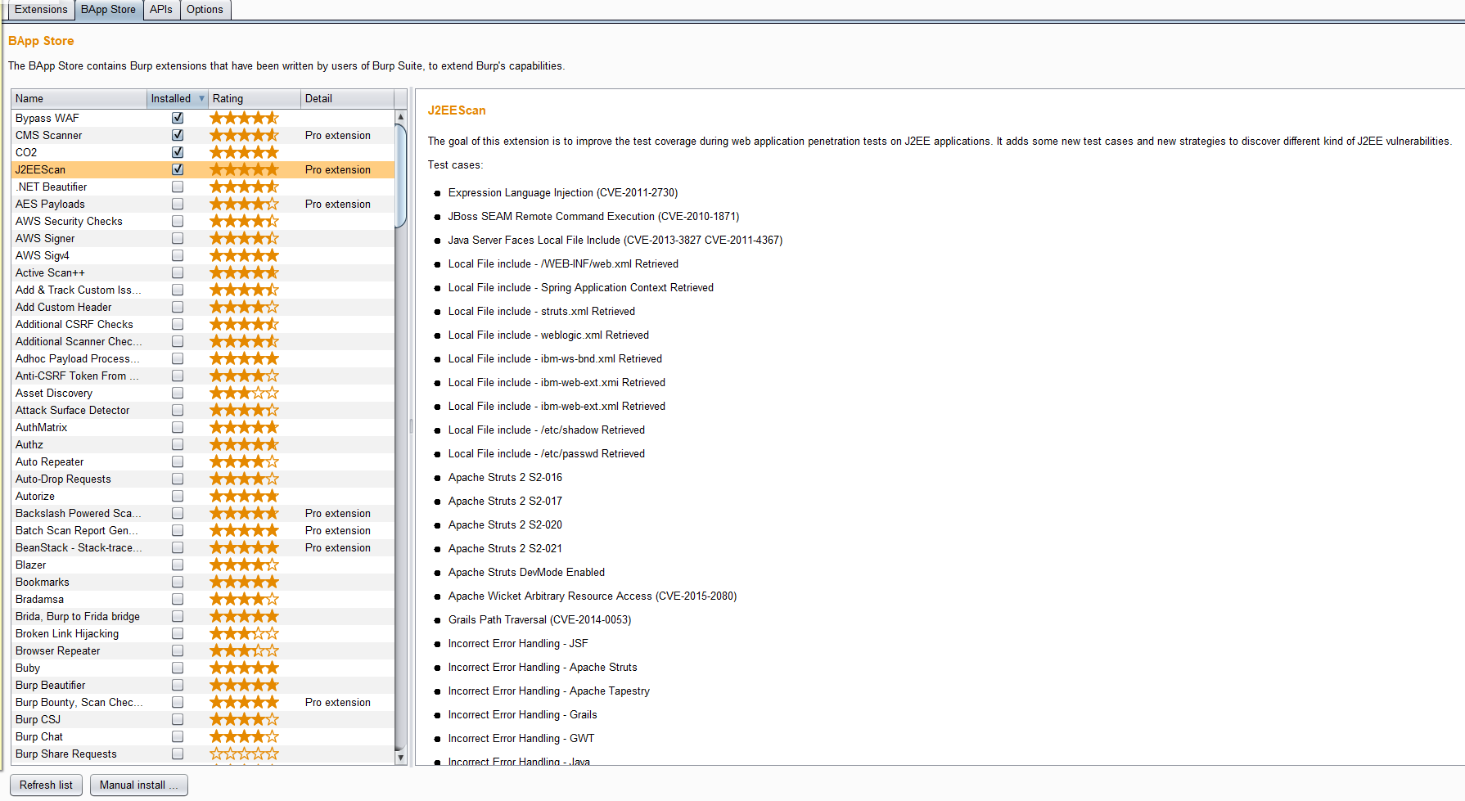Click the star rating of Add Custom Header
This screenshot has height=801, width=1465.
coord(244,307)
